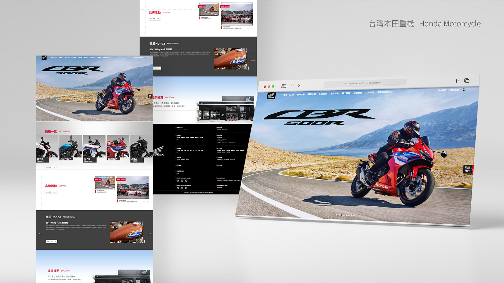504x283 pixels.
Task: Click the 'Honda Taiwan' footer heading
Action: click(x=221, y=178)
